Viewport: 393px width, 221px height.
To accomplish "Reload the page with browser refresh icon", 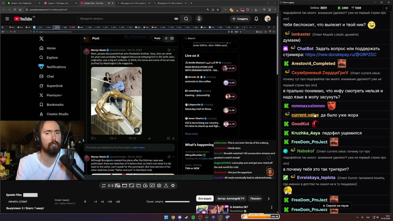I will pyautogui.click(x=15, y=10).
